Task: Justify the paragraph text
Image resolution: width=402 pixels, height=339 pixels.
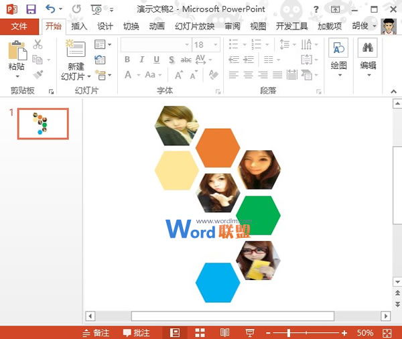Action: point(277,75)
